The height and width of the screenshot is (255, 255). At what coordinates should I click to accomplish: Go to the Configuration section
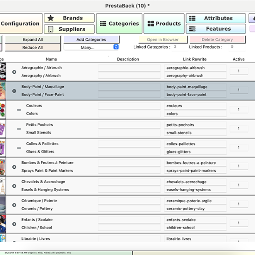(20, 24)
